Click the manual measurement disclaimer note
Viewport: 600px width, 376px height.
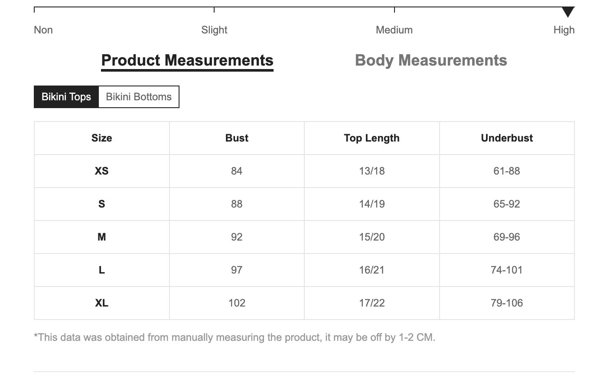[234, 337]
